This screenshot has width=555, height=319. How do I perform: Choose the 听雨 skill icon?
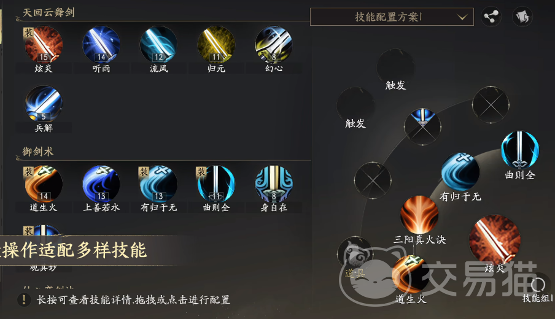click(101, 44)
